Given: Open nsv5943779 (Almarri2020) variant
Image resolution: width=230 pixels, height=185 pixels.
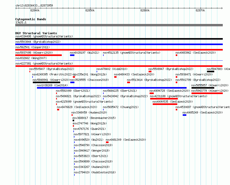Looking at the screenshot, I should click(210, 91).
